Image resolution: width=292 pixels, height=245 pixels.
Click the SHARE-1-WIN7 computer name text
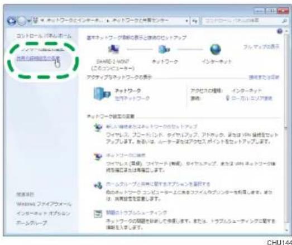tap(113, 61)
